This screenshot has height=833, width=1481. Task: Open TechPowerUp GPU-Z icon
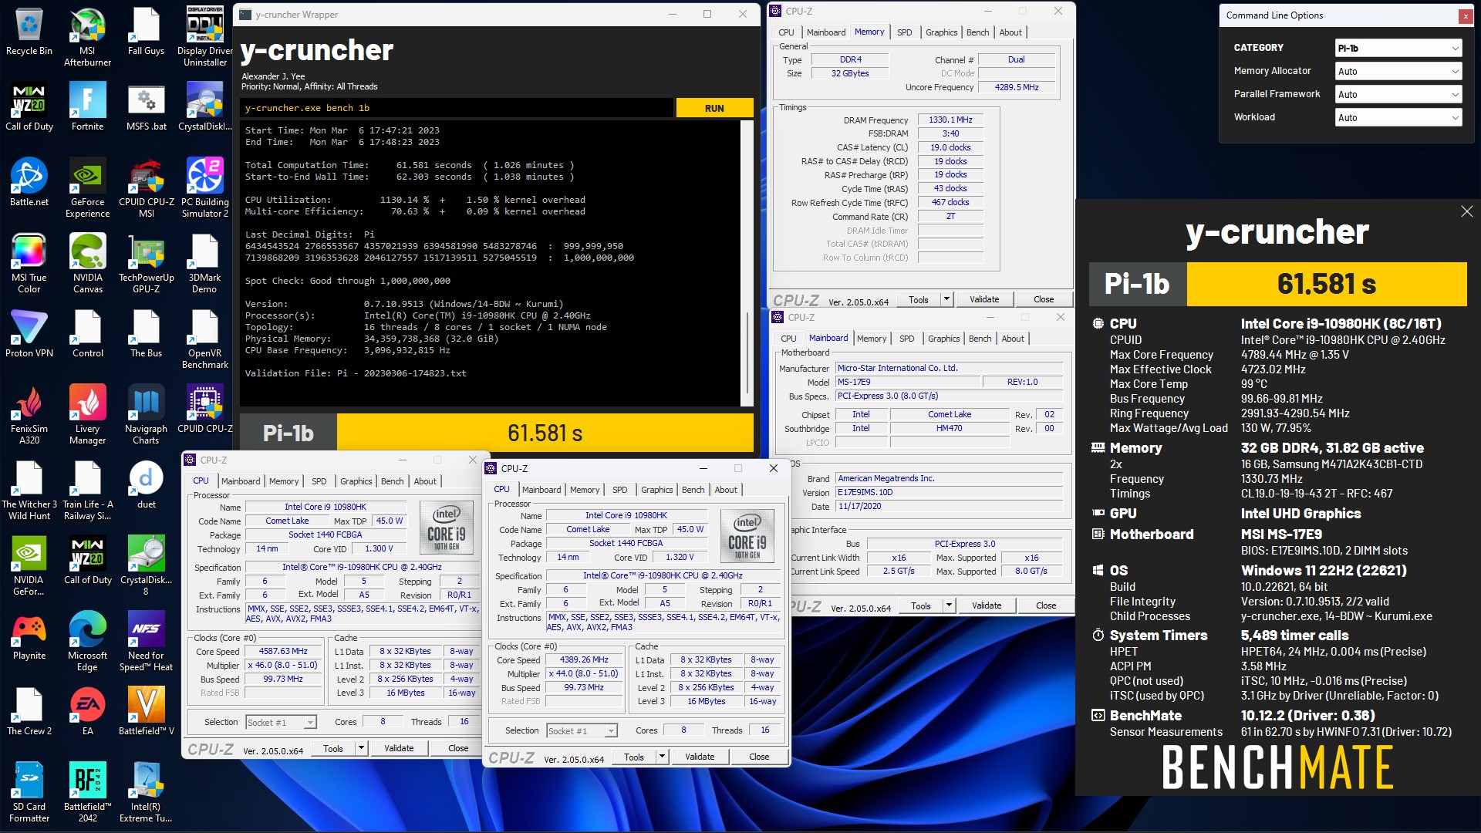tap(146, 264)
